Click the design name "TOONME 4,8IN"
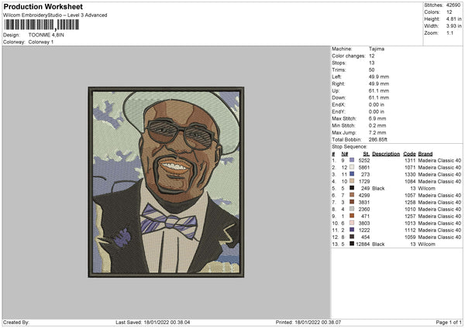The height and width of the screenshot is (328, 465). click(46, 35)
